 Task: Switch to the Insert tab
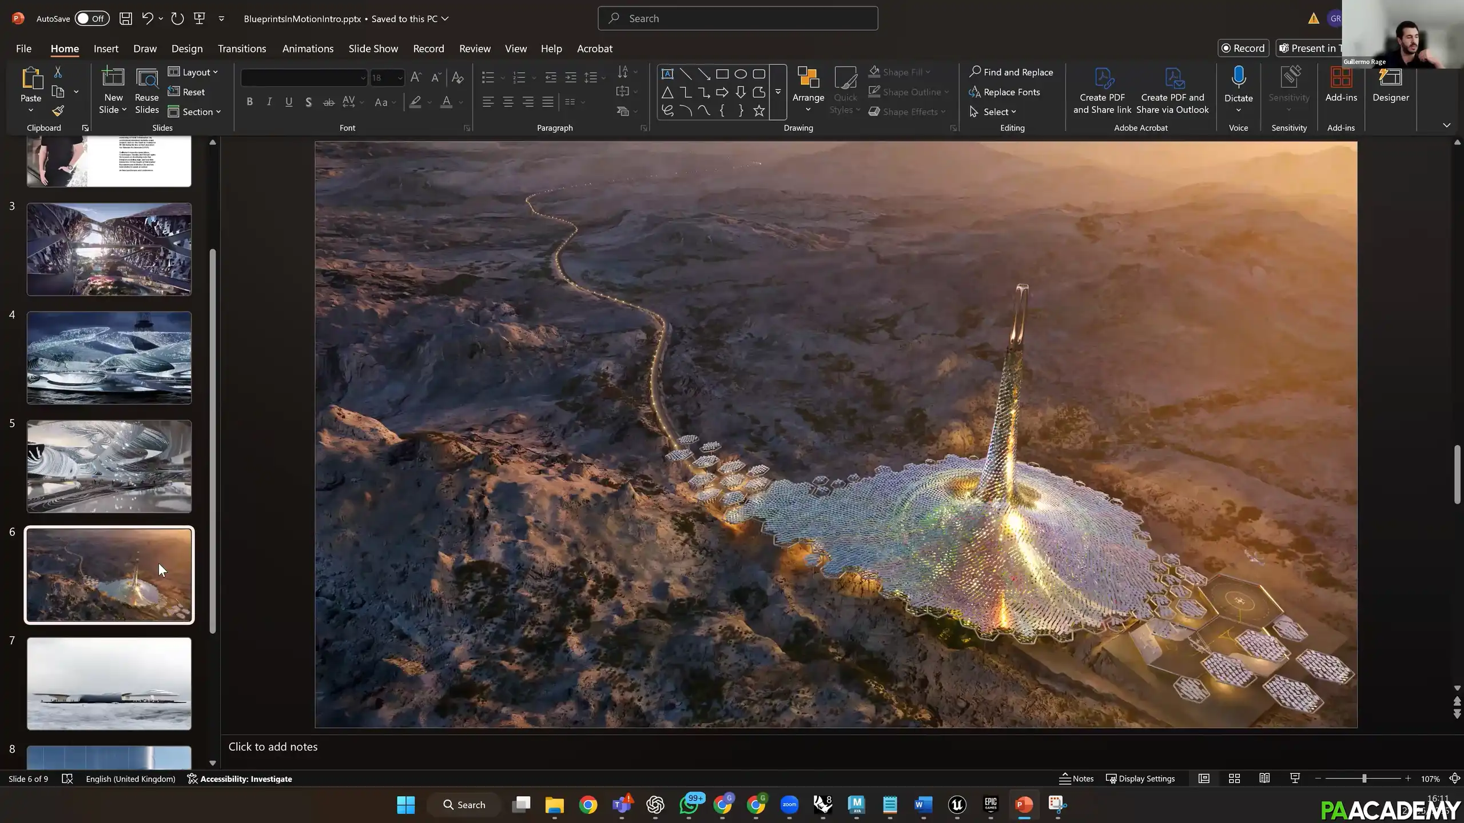pyautogui.click(x=106, y=49)
